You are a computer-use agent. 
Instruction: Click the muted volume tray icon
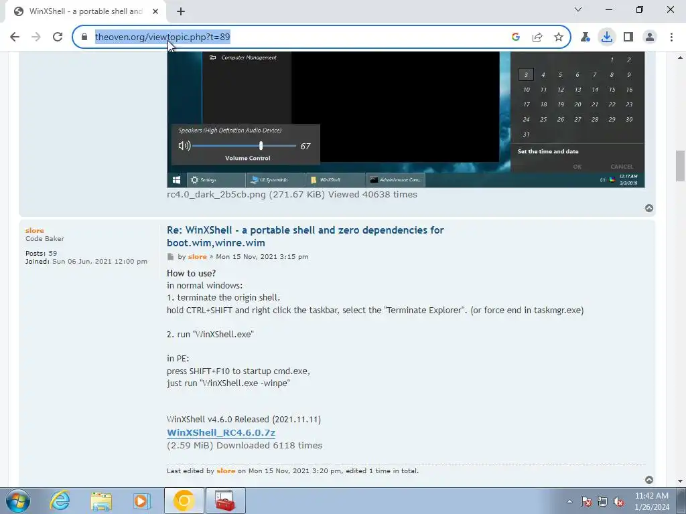click(618, 501)
